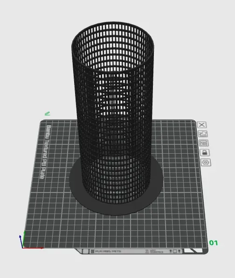Click the Hot Surface warning on plate tab

click(x=154, y=251)
